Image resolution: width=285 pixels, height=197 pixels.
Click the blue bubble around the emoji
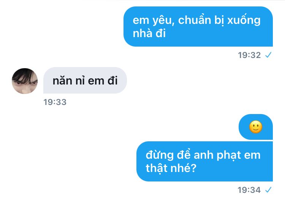(256, 127)
